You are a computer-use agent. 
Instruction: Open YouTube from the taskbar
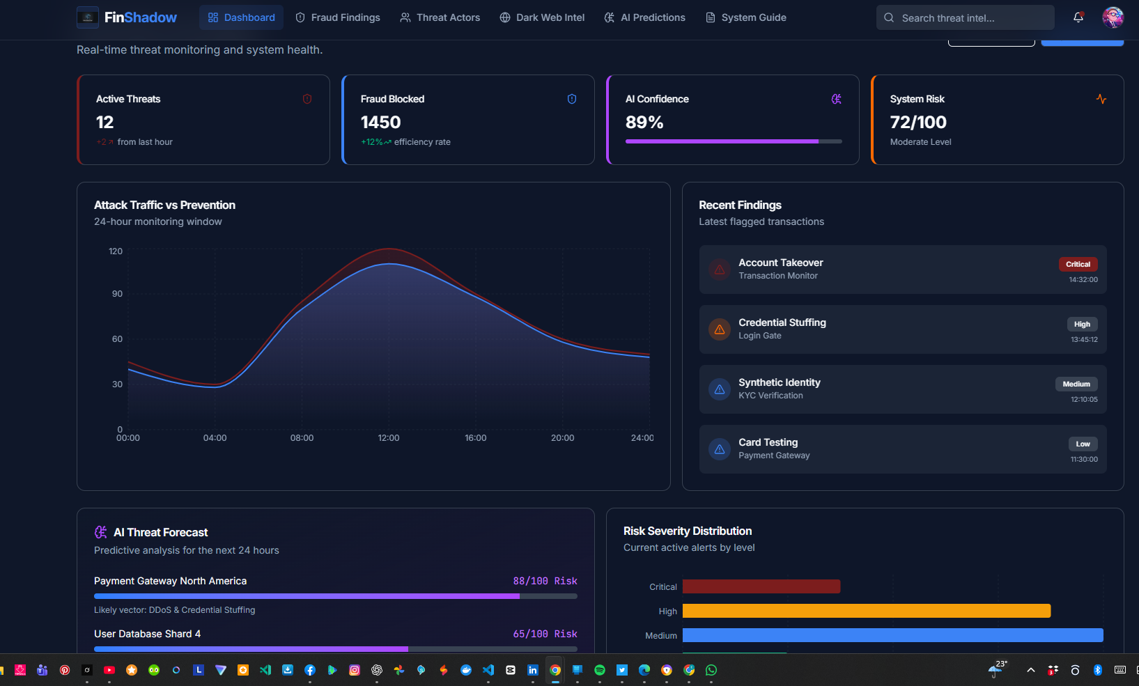coord(109,670)
